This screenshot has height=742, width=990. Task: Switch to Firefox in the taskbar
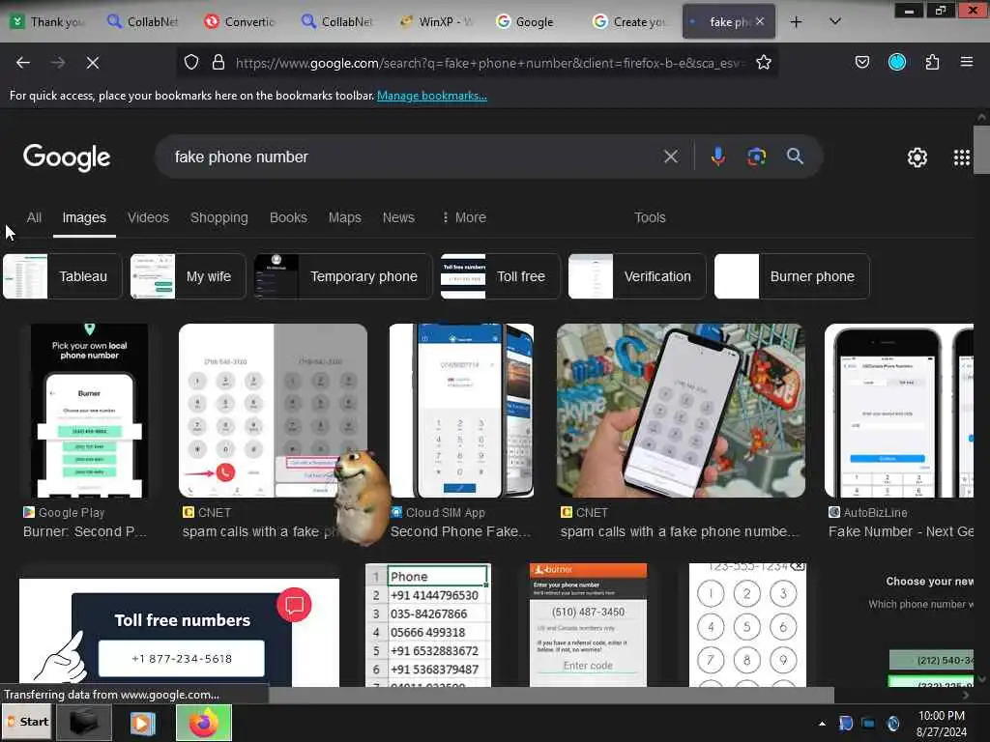[203, 723]
